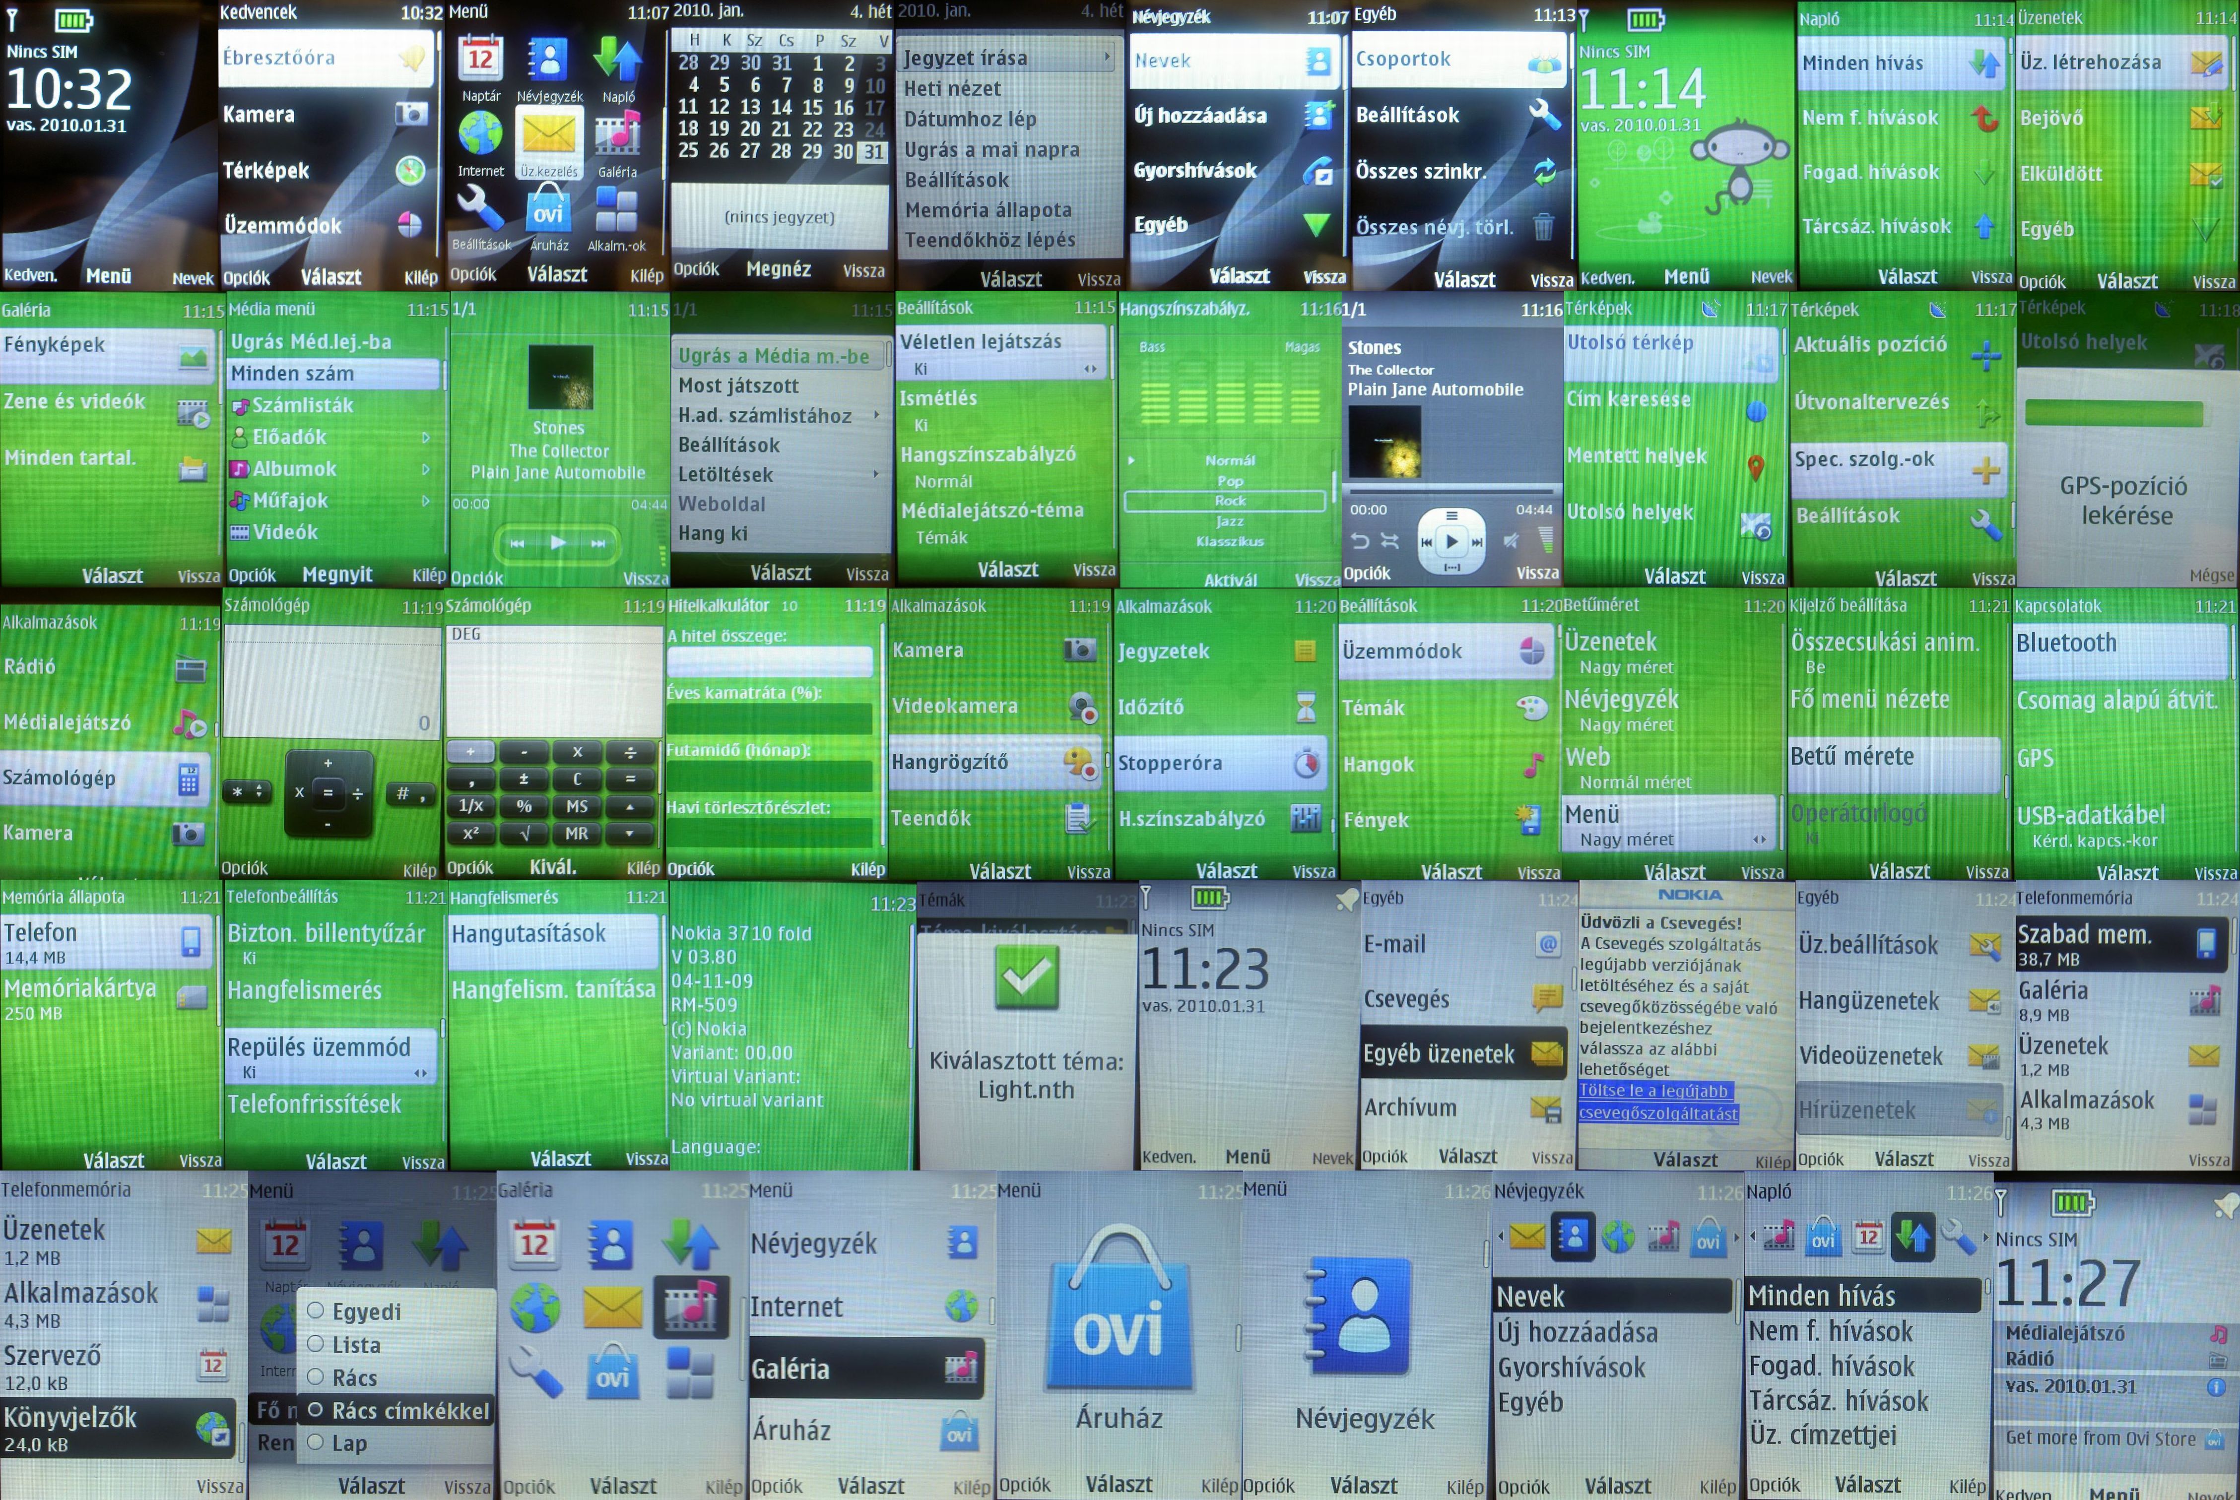Choose Heti nézet in the calendar options menu

[953, 89]
